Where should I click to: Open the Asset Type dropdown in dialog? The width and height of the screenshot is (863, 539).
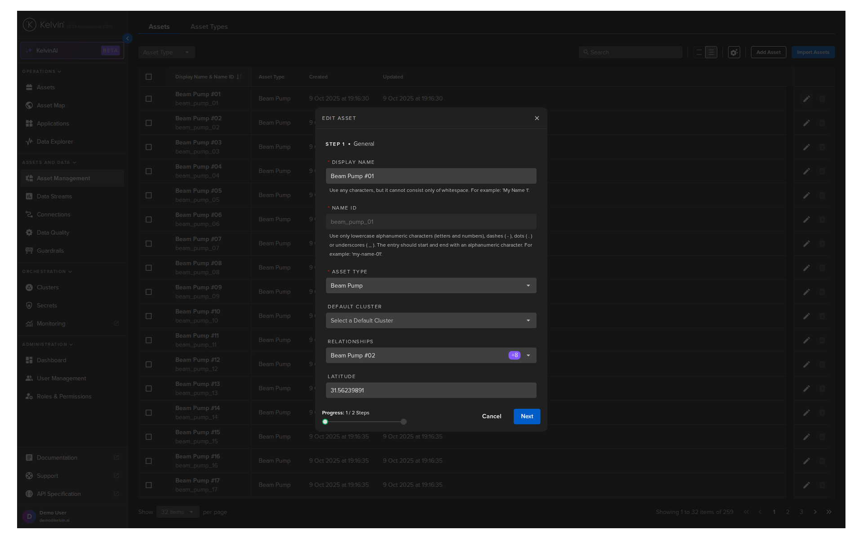point(431,286)
